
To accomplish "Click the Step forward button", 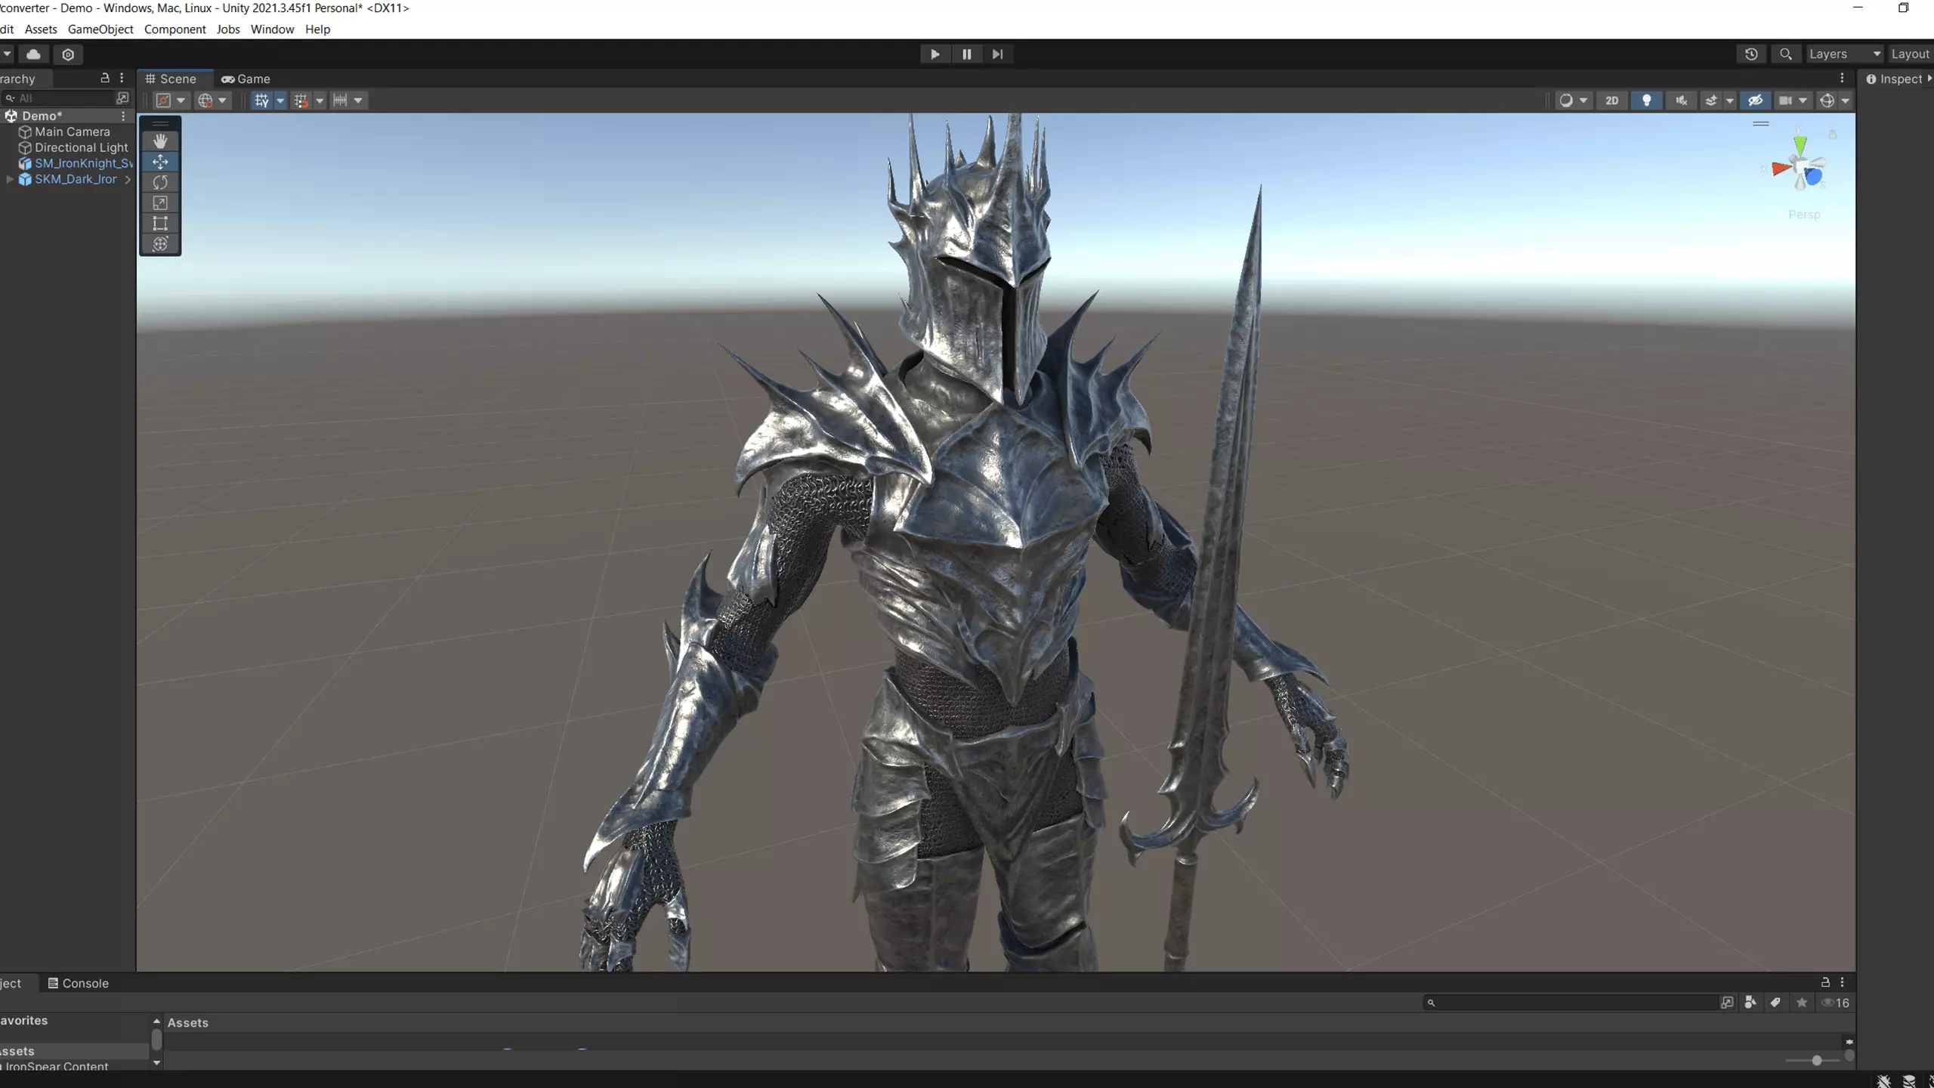I will [997, 54].
